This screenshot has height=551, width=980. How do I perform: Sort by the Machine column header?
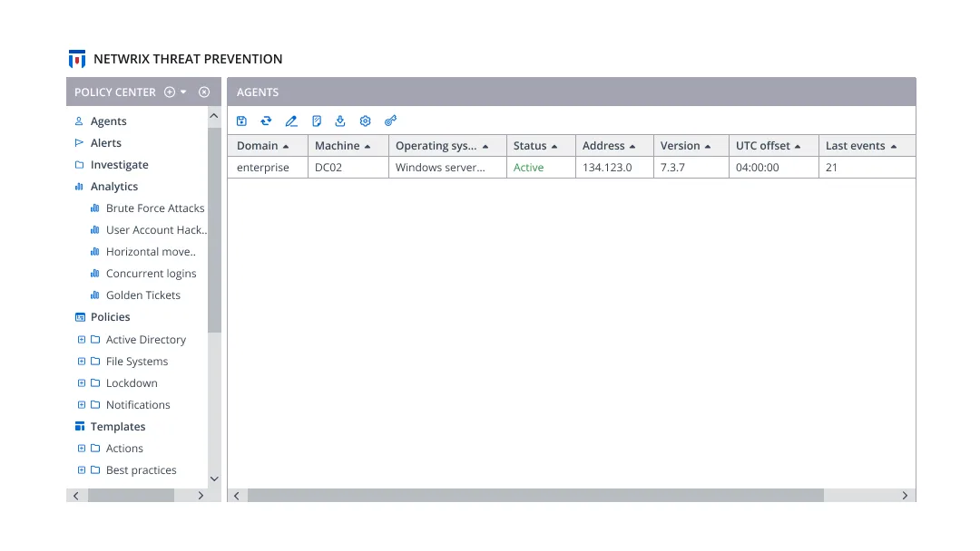tap(348, 145)
